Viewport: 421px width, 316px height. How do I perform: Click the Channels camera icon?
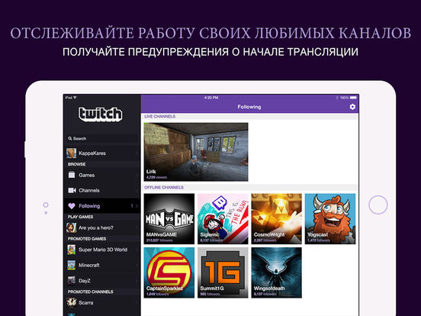72,190
